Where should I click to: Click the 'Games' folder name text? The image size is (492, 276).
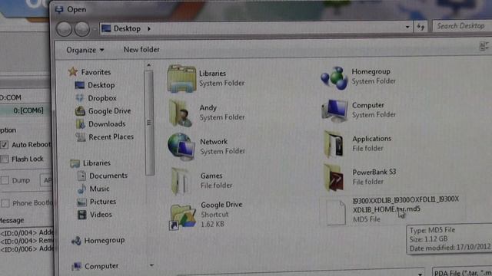point(211,176)
